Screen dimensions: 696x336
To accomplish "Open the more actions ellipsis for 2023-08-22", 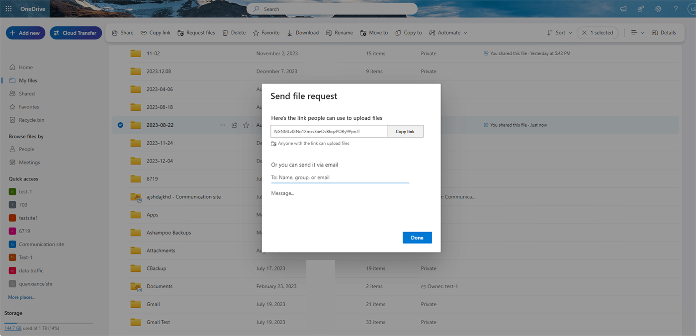I will click(222, 125).
